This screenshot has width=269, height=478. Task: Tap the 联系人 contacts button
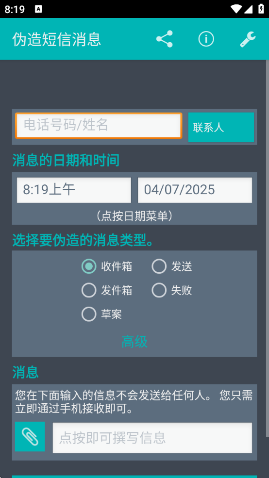[x=221, y=127]
